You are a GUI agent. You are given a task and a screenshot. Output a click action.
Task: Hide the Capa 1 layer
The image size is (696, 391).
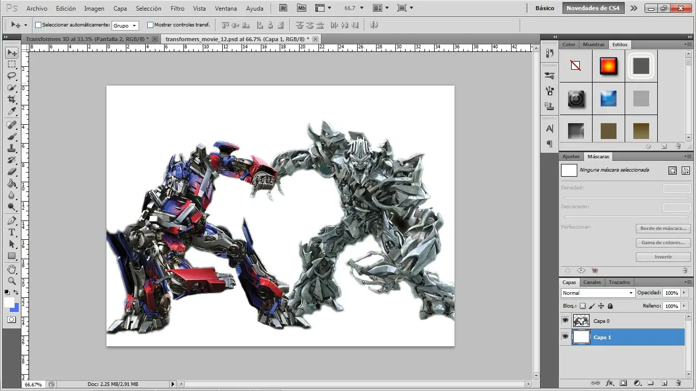click(x=565, y=337)
